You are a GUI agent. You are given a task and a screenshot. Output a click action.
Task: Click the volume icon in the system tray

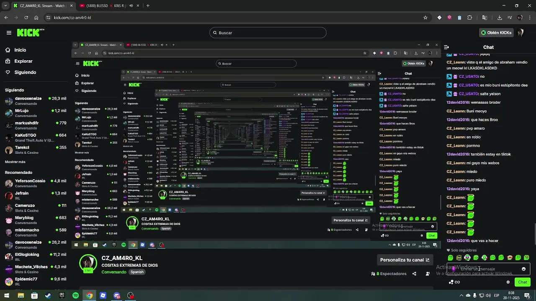[x=488, y=296]
